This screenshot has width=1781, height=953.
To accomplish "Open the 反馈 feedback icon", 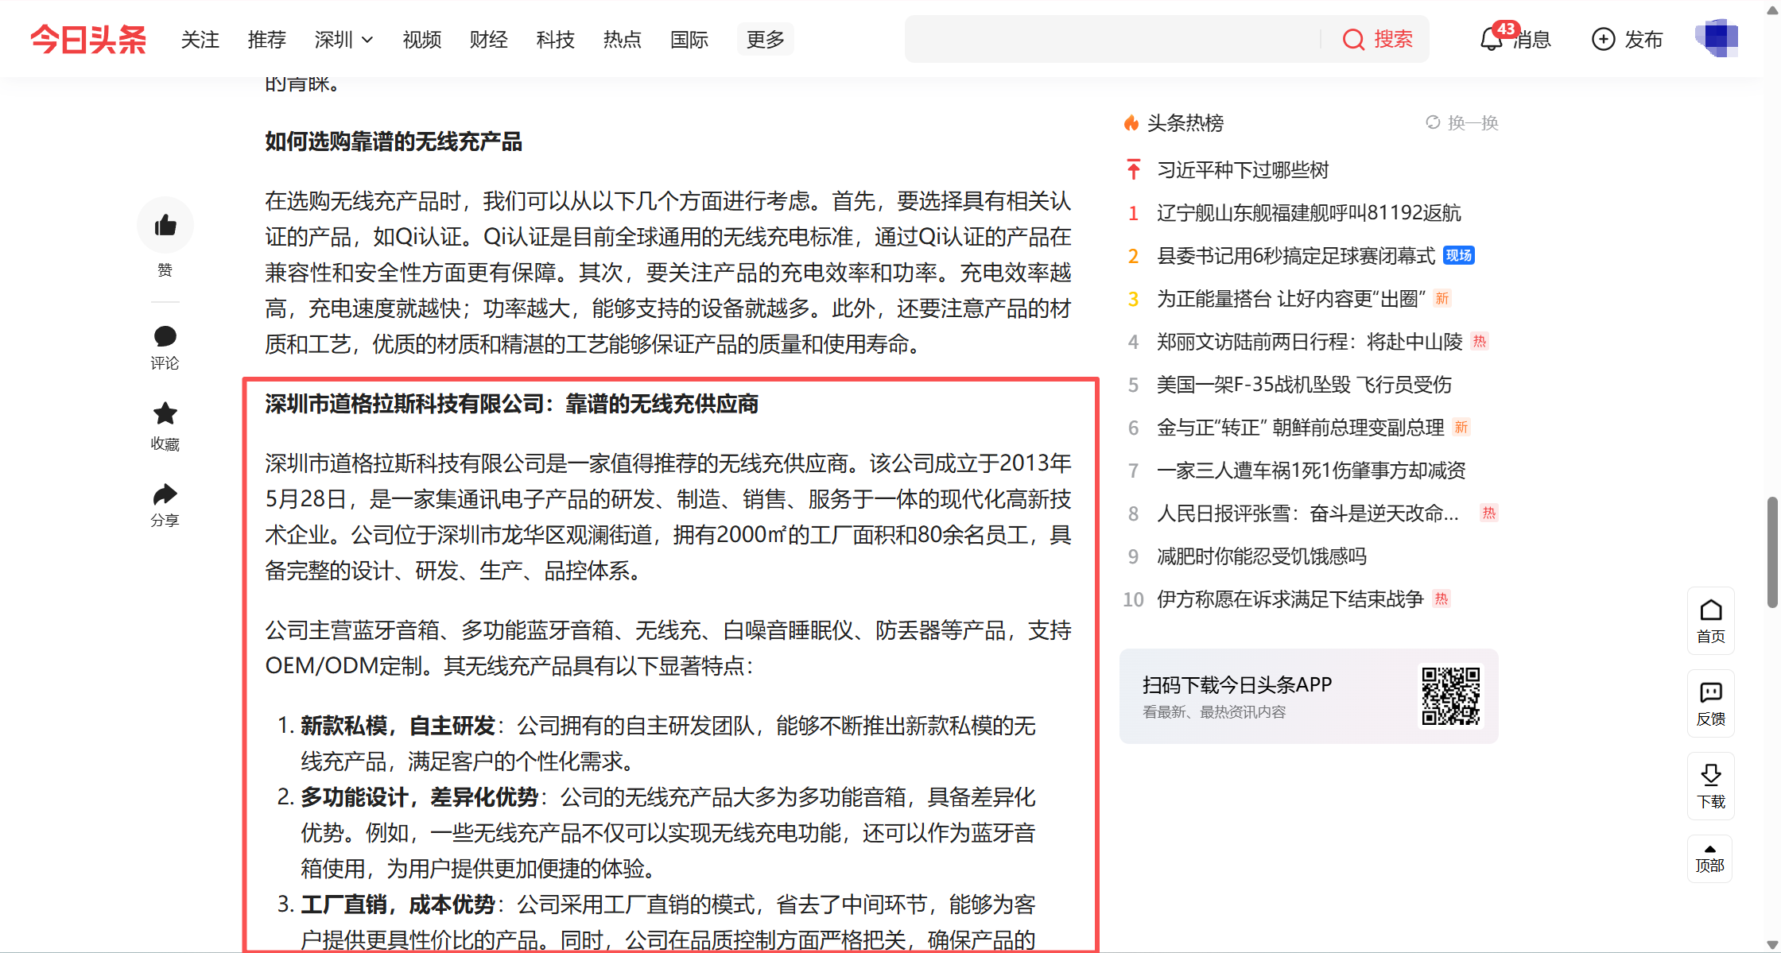I will pos(1710,693).
